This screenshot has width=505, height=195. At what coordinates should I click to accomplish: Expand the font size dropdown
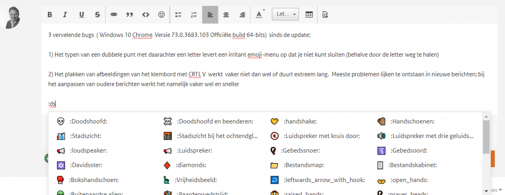click(x=285, y=14)
